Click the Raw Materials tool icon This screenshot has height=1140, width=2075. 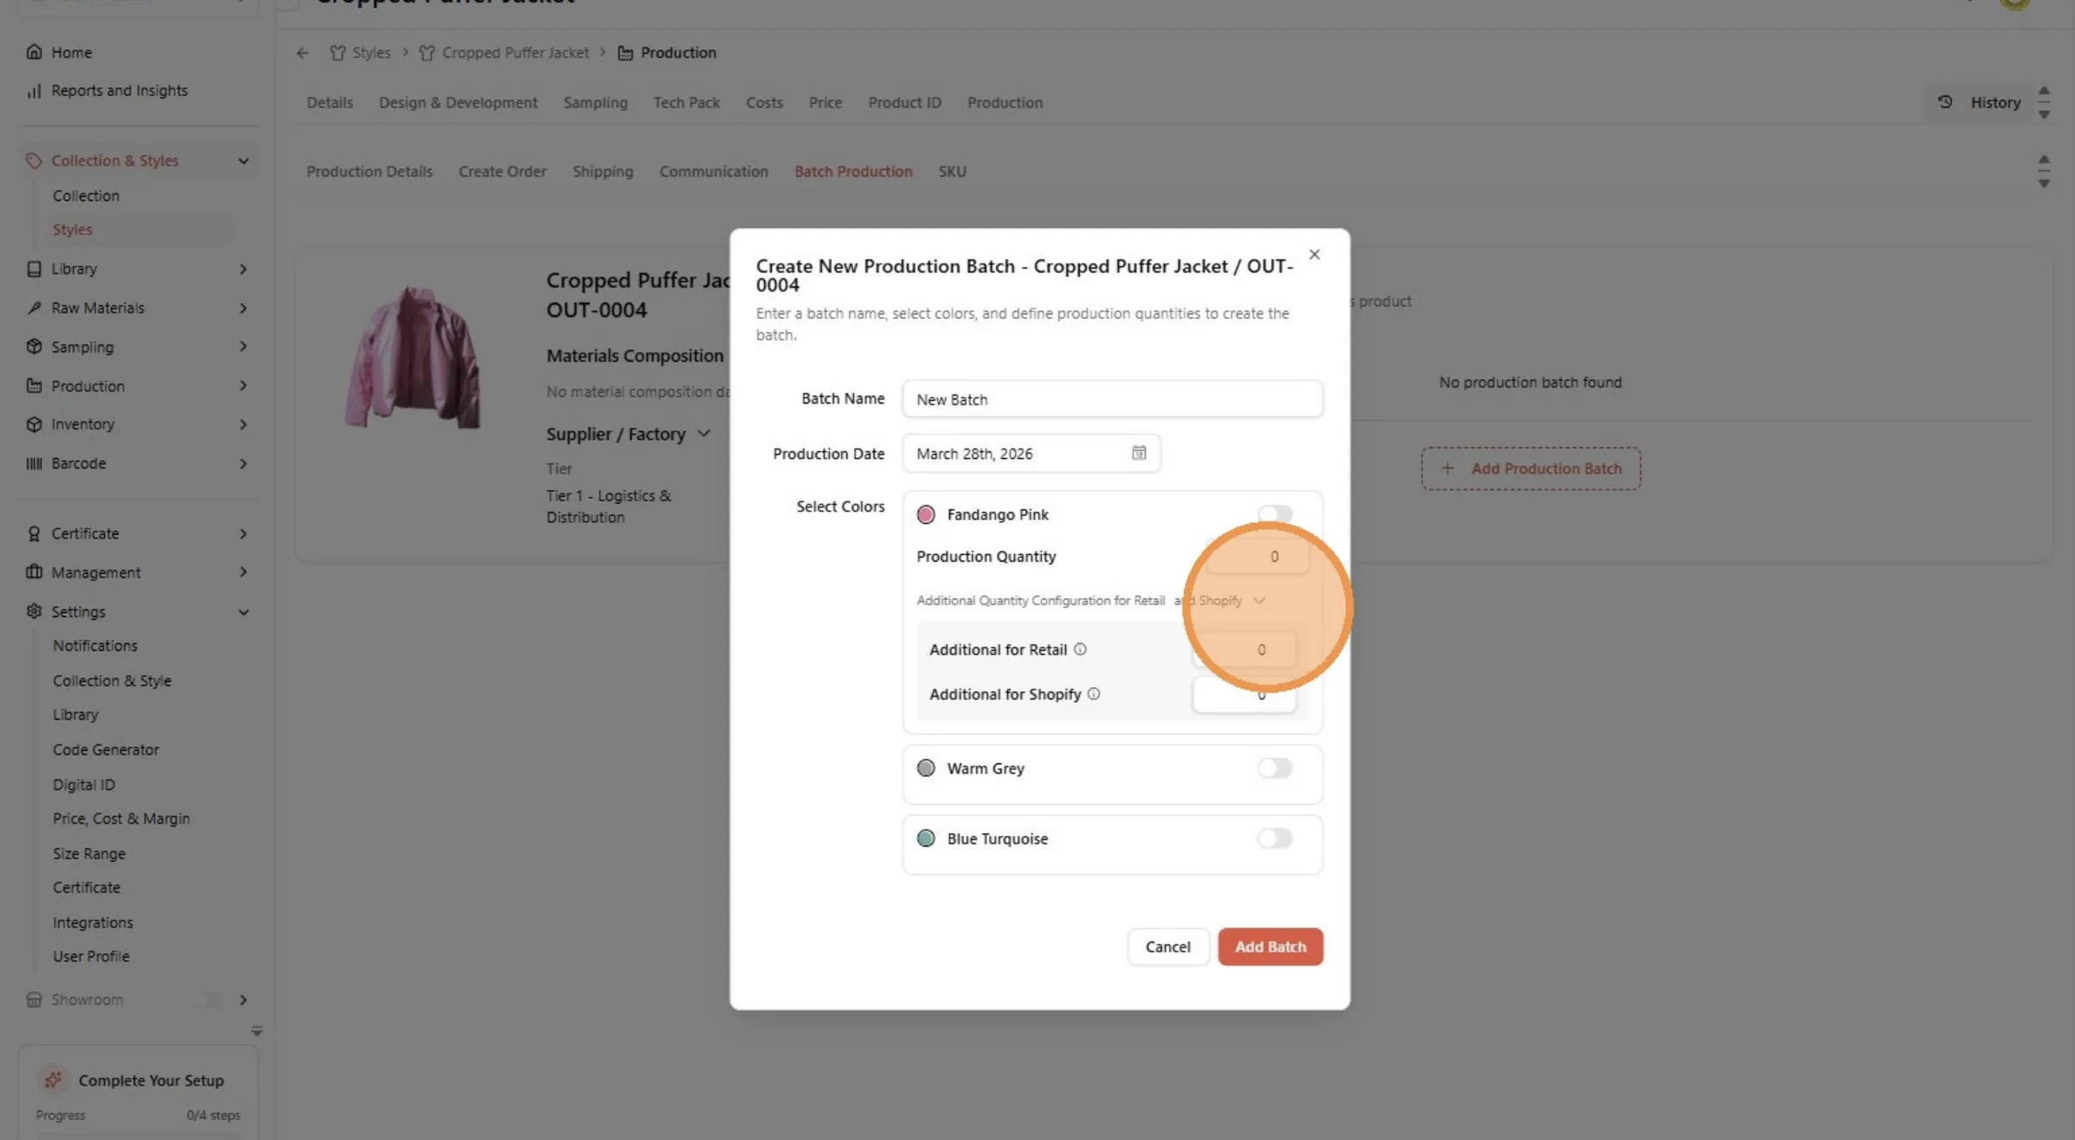(x=34, y=308)
